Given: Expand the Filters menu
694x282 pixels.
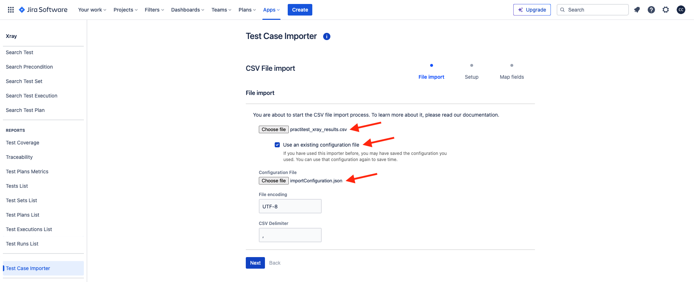Looking at the screenshot, I should pyautogui.click(x=154, y=10).
